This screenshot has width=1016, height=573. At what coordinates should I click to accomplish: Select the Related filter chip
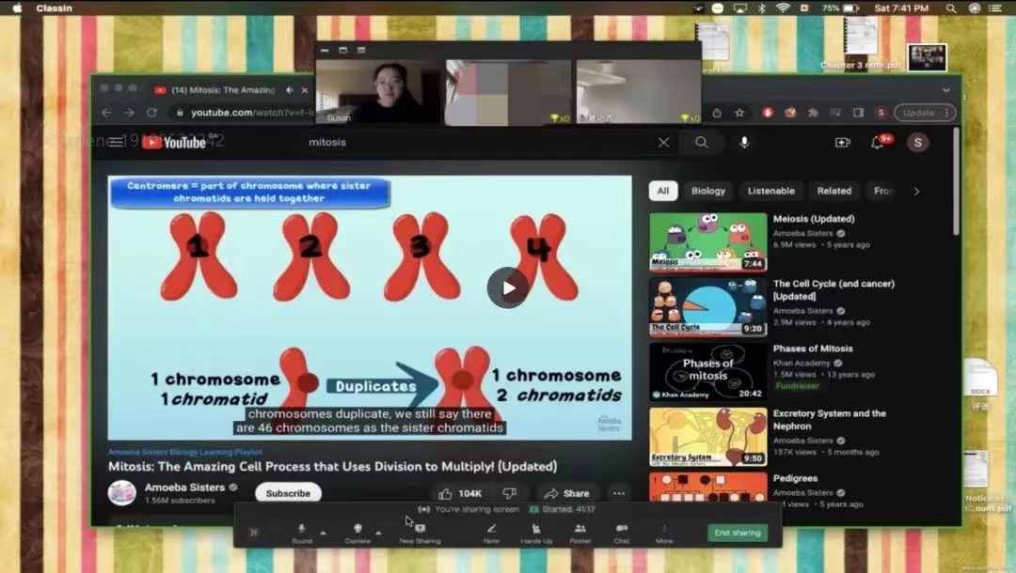(x=833, y=191)
